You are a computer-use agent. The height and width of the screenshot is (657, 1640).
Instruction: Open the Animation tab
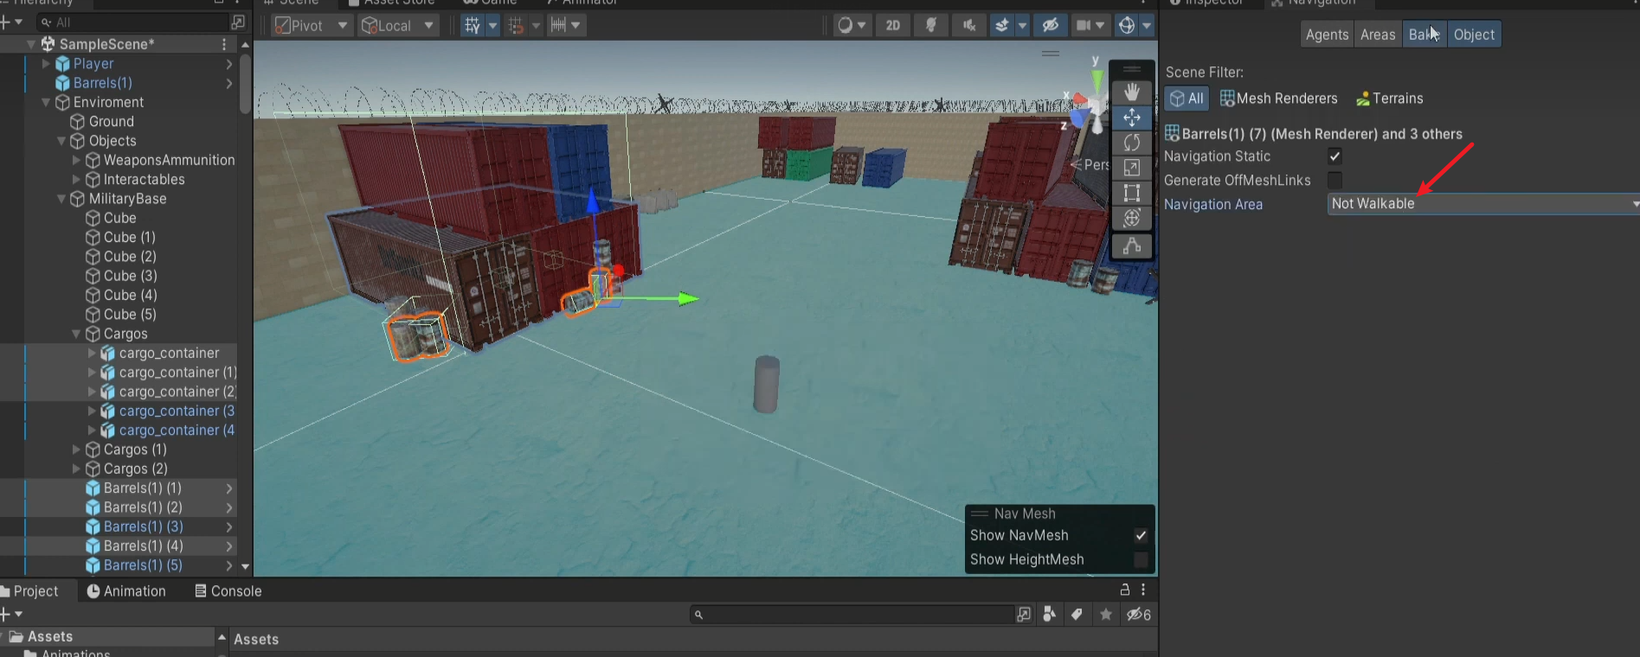(x=126, y=591)
